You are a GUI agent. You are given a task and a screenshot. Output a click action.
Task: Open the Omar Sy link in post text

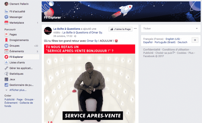pyautogui.click(x=92, y=41)
